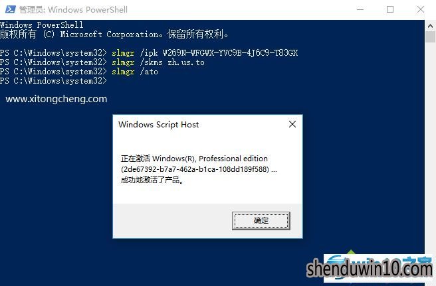436x286 pixels.
Task: Confirm the dialog with the 确定 button
Action: (261, 221)
